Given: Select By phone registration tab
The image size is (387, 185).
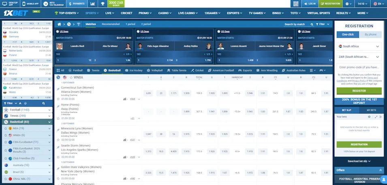Looking at the screenshot, I should (370, 34).
